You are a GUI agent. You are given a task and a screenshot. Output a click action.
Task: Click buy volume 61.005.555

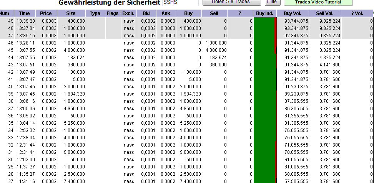(x=296, y=167)
